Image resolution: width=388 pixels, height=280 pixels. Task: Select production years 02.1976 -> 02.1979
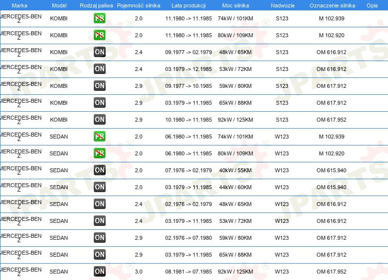189,204
